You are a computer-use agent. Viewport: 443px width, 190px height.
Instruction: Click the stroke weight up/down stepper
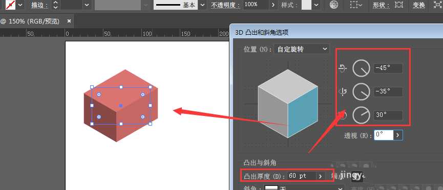(x=56, y=5)
